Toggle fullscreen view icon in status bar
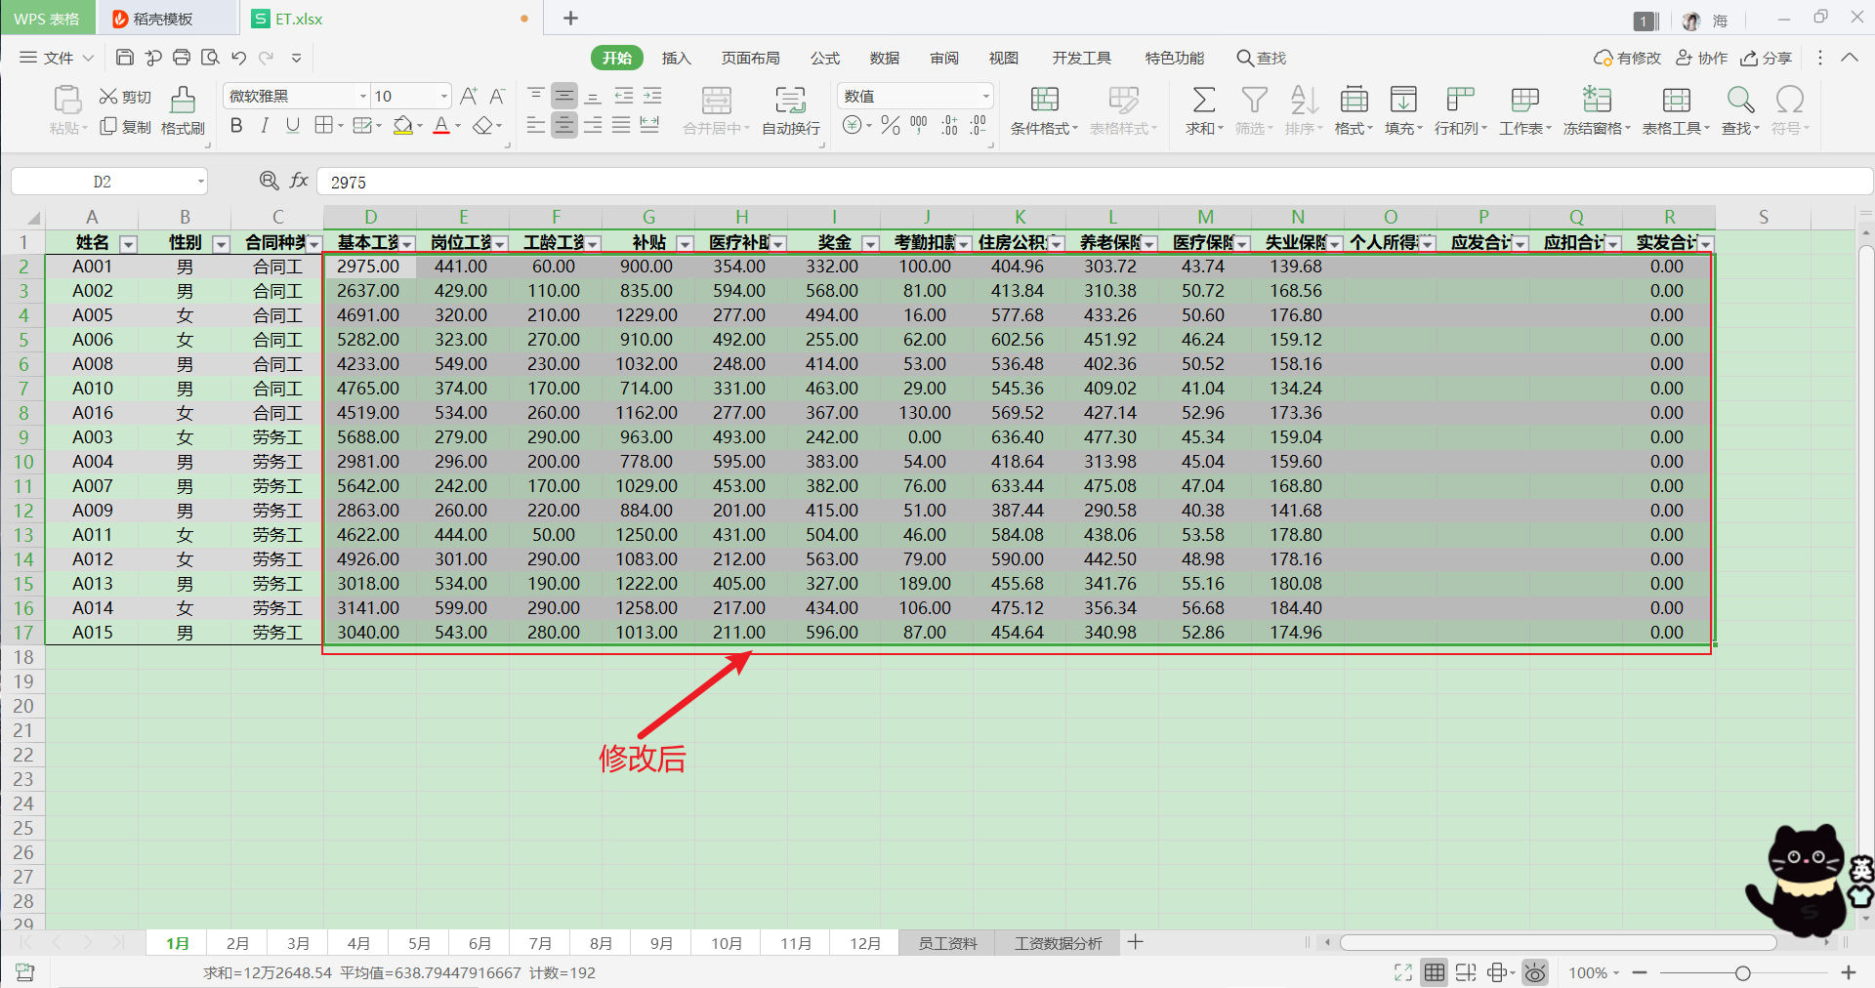Image resolution: width=1875 pixels, height=988 pixels. [1403, 972]
